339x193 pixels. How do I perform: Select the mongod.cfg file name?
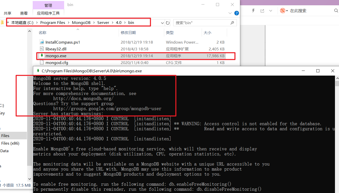57,62
